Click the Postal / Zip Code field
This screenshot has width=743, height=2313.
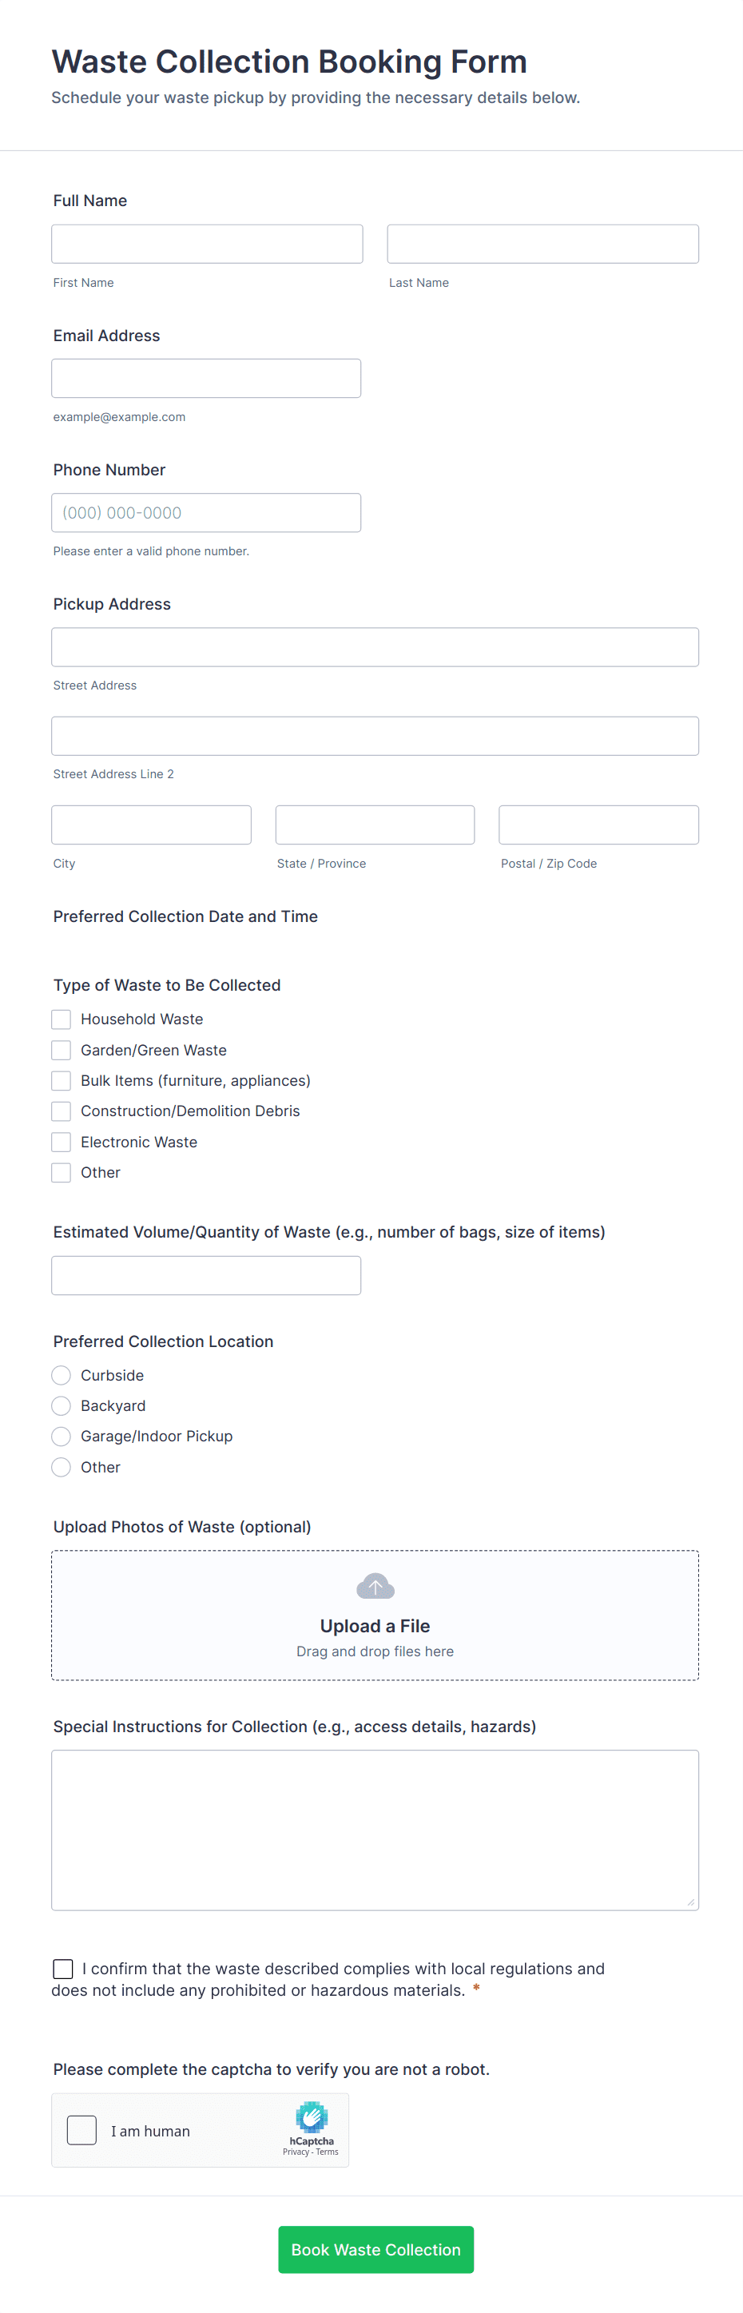tap(598, 825)
